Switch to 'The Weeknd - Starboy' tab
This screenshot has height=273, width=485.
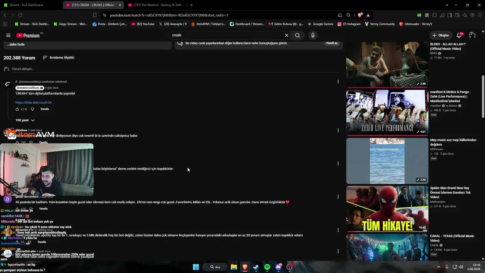[155, 5]
